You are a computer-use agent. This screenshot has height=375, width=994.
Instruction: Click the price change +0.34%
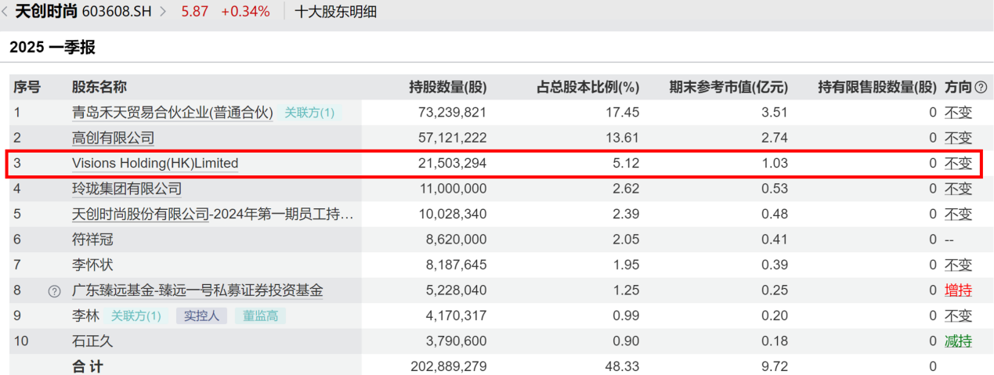click(245, 12)
